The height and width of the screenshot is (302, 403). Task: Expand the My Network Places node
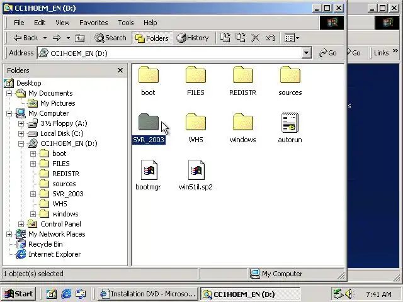click(9, 234)
